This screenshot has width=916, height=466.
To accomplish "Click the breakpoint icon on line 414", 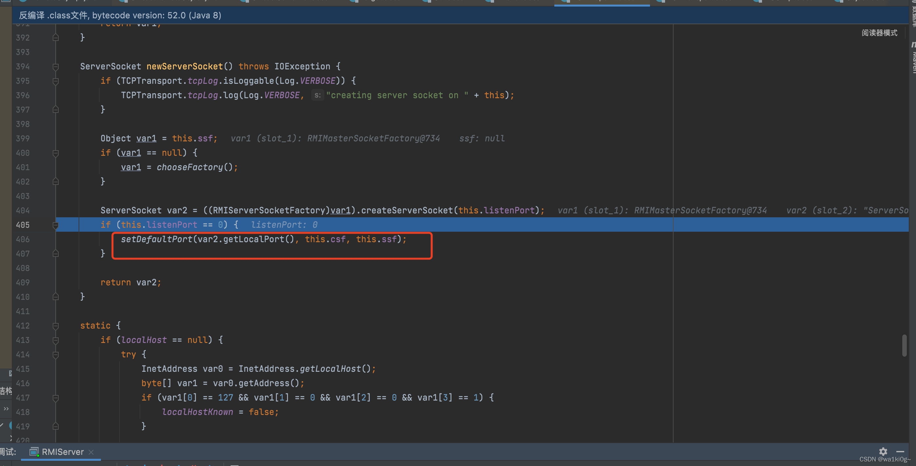I will click(56, 354).
